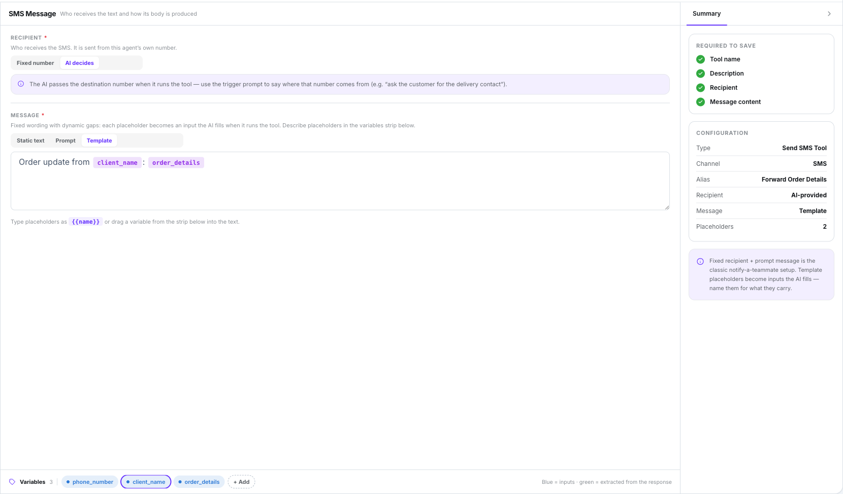Screen dimensions: 843x494
Task: Click the Recipient green checkmark
Action: pos(700,88)
